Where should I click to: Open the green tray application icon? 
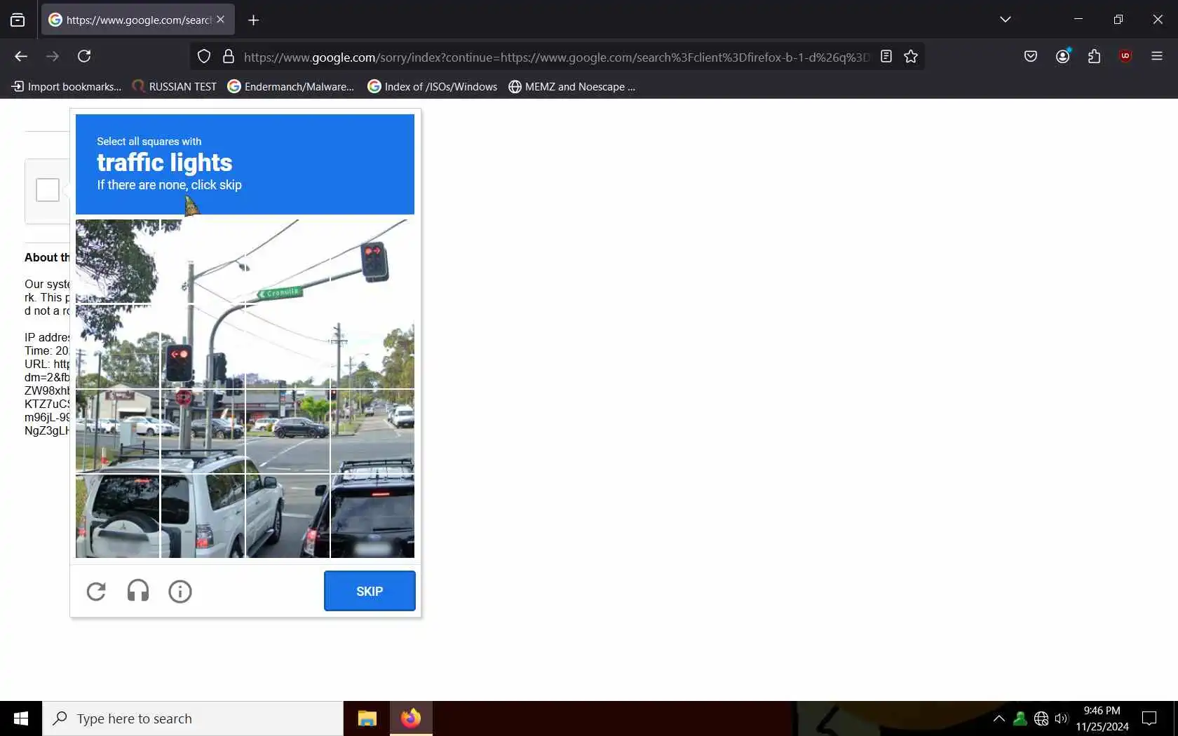point(1021,718)
